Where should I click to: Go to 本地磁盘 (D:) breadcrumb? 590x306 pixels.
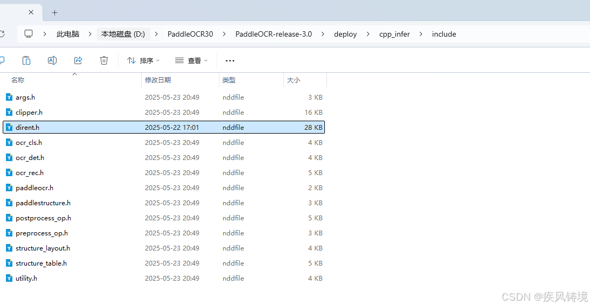123,34
